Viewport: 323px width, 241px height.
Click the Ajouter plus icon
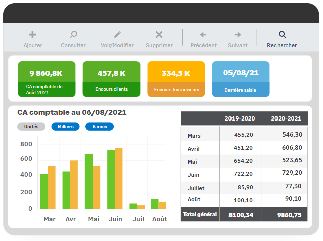pos(33,35)
